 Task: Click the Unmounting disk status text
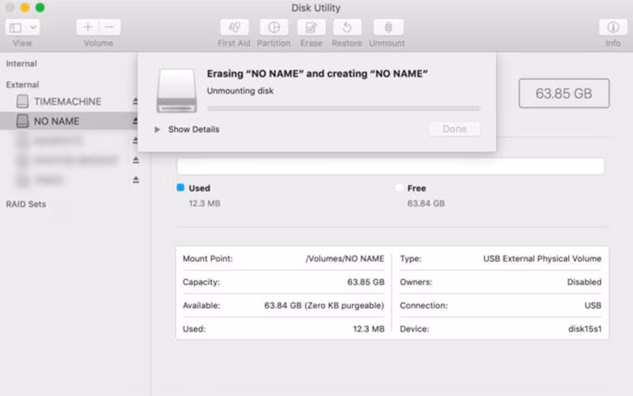pyautogui.click(x=241, y=91)
